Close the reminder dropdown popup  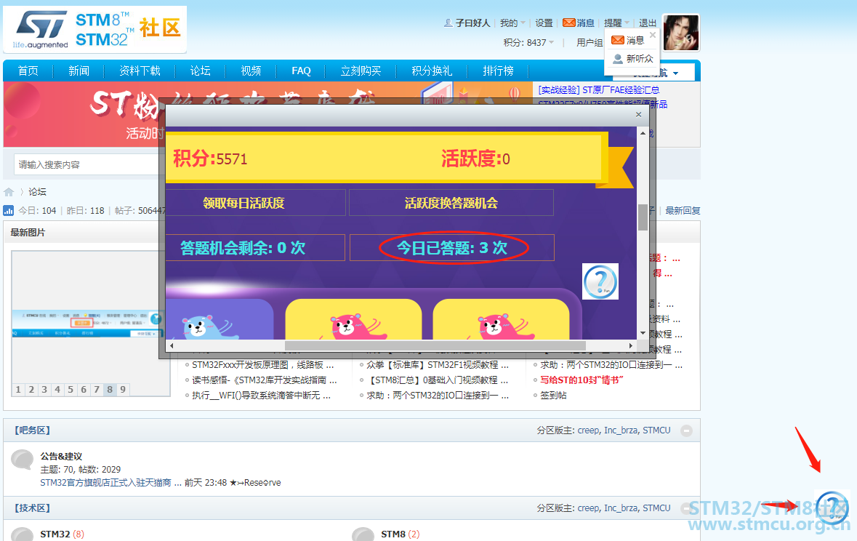(x=653, y=34)
